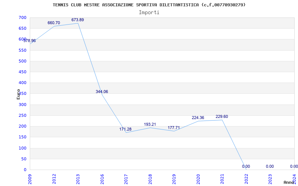Click the 2012 x-axis label
298x186 pixels.
coord(54,179)
